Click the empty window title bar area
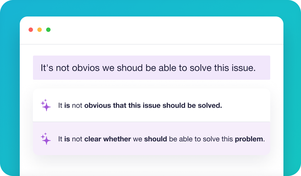The width and height of the screenshot is (301, 176). (x=165, y=30)
